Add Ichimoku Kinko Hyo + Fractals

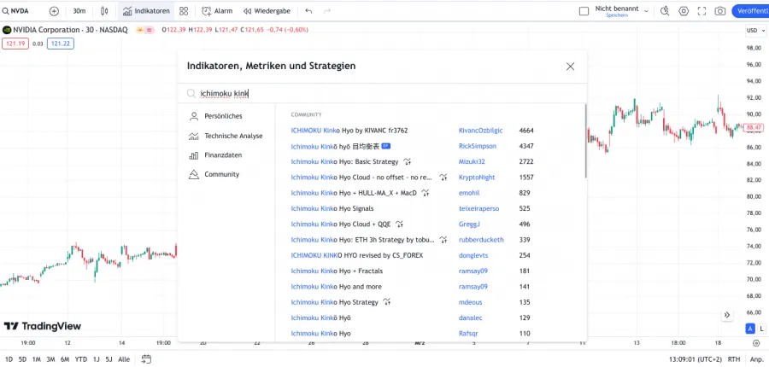[x=337, y=271]
